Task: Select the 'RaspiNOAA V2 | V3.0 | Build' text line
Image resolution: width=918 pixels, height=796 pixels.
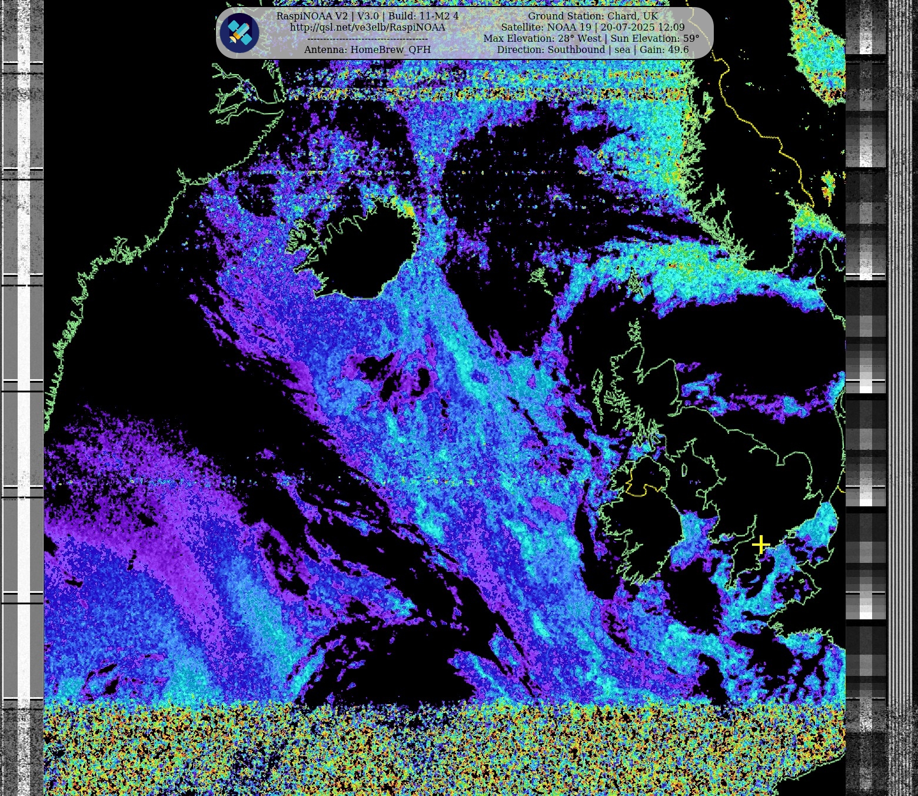Action: (368, 16)
